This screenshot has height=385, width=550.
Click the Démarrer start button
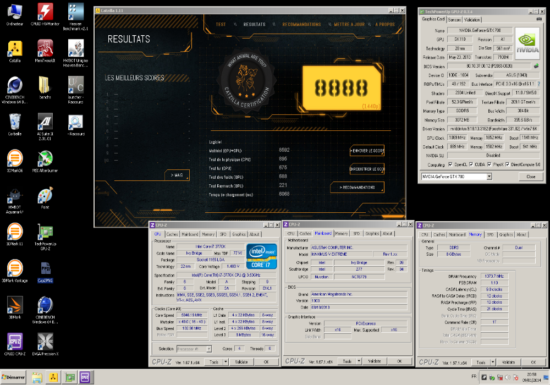[x=13, y=377]
